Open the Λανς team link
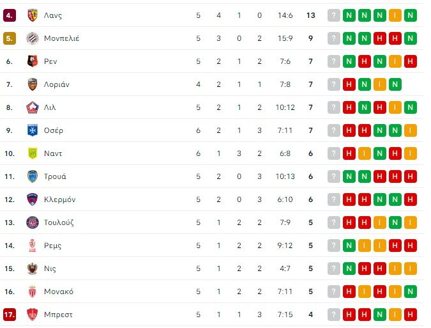This screenshot has height=328, width=431. [53, 15]
